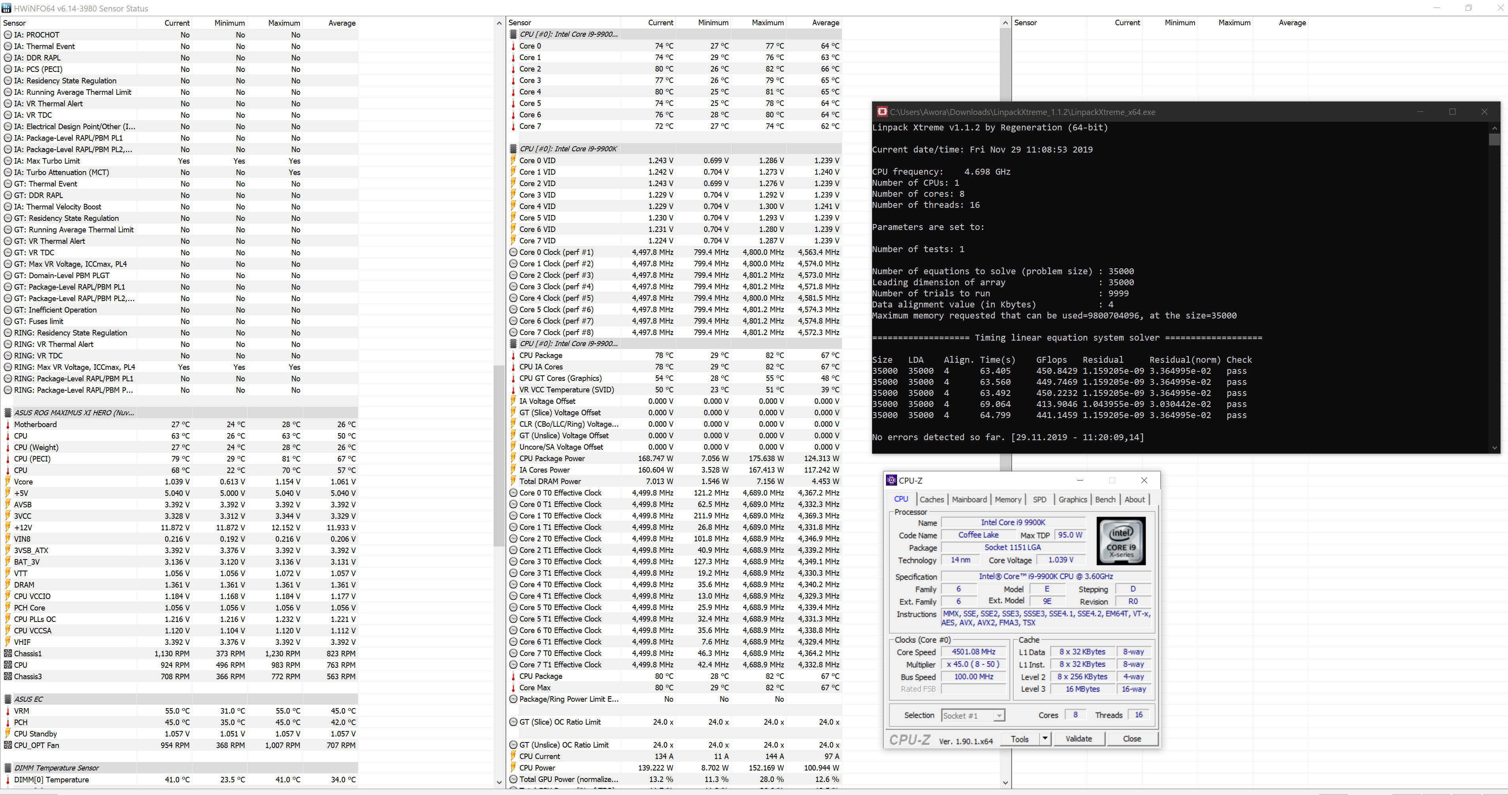Click the Chassis1 fan icon
The width and height of the screenshot is (1508, 795).
pos(8,653)
